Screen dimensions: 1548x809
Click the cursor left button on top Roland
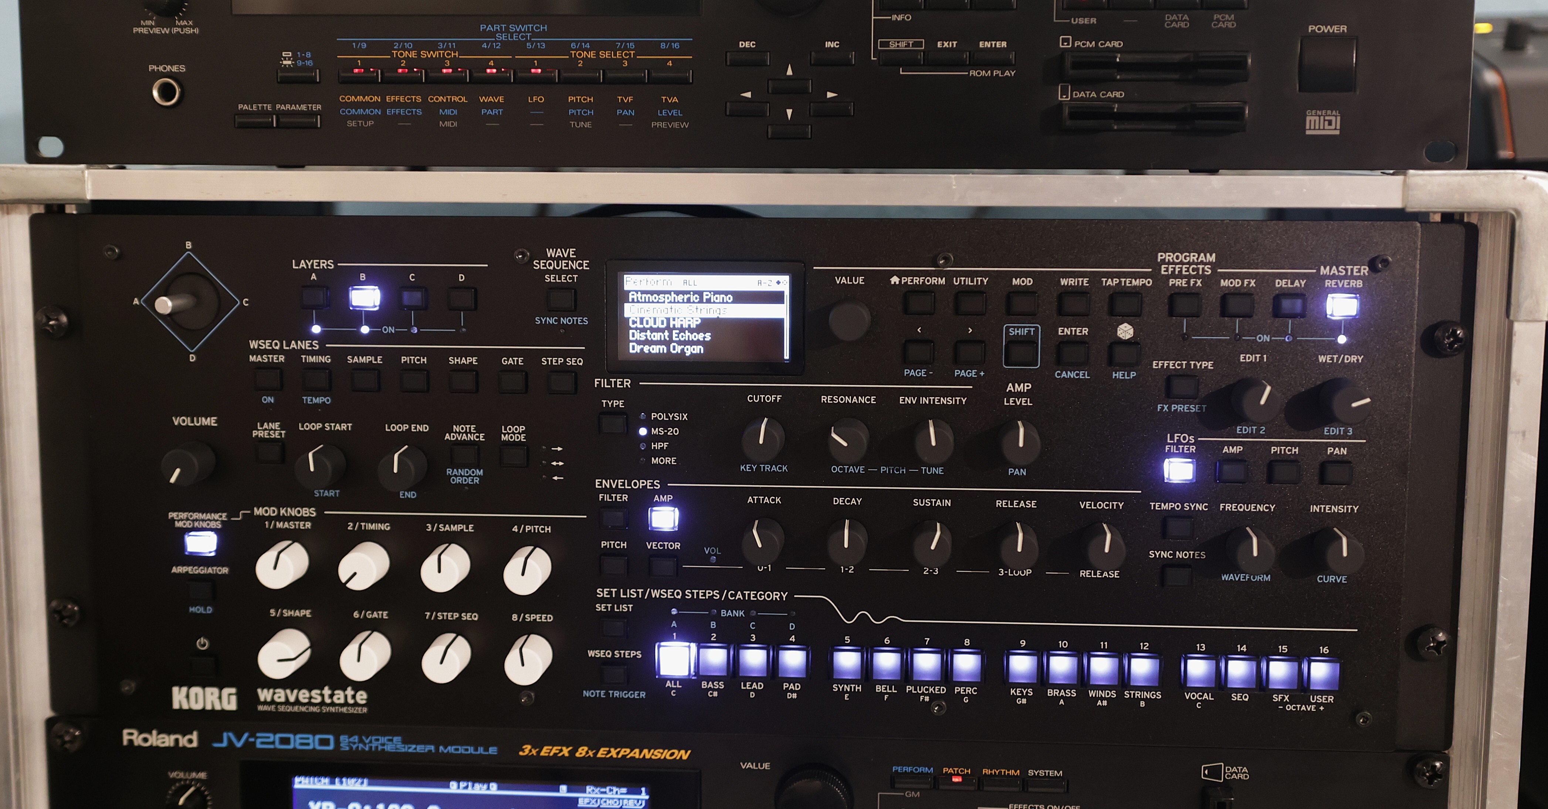tap(747, 109)
